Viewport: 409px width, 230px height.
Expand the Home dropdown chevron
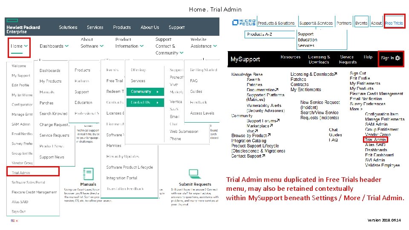pos(26,46)
